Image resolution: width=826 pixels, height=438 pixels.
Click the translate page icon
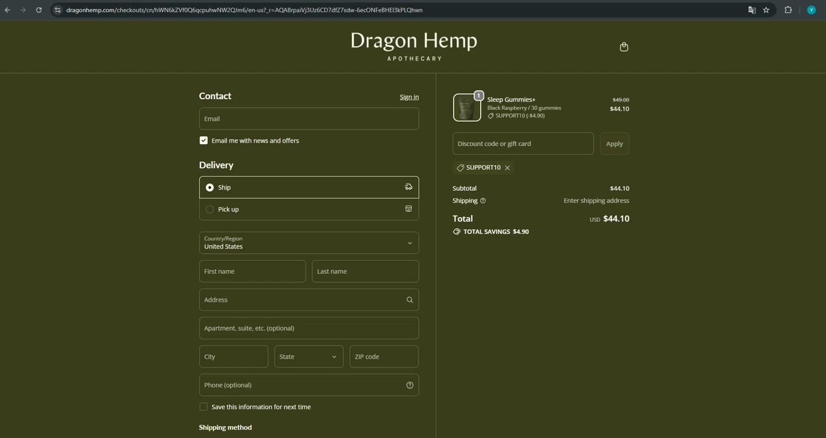(752, 10)
